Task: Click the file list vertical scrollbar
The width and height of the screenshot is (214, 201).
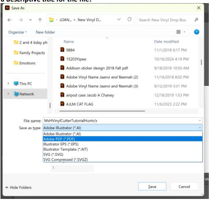Action: click(201, 62)
